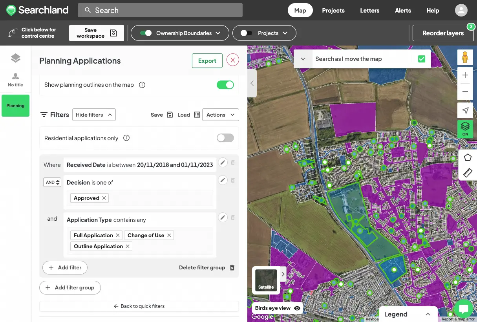The height and width of the screenshot is (322, 477).
Task: Collapse the Legend panel
Action: coord(428,314)
